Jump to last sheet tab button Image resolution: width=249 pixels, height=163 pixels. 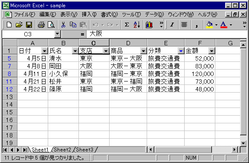click(25, 150)
